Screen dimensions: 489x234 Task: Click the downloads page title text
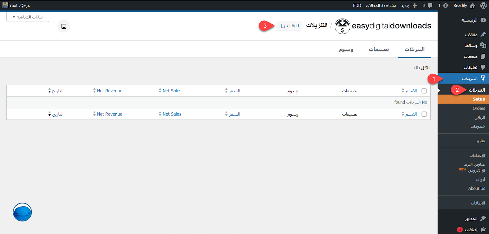click(317, 25)
